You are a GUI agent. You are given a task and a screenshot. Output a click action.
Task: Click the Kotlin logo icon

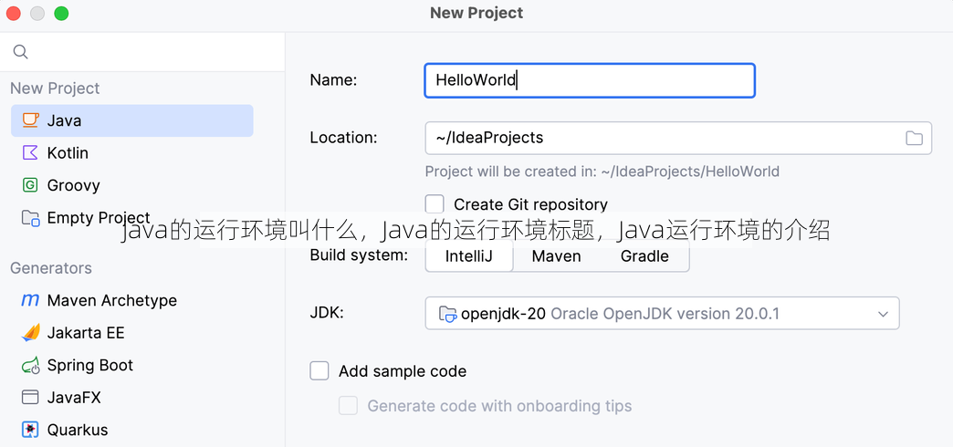point(30,152)
